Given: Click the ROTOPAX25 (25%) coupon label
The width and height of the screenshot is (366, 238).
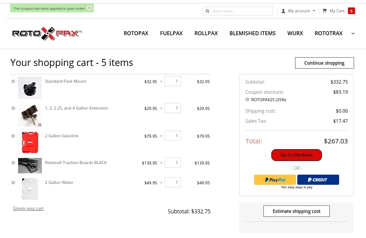Looking at the screenshot, I should click(x=269, y=99).
